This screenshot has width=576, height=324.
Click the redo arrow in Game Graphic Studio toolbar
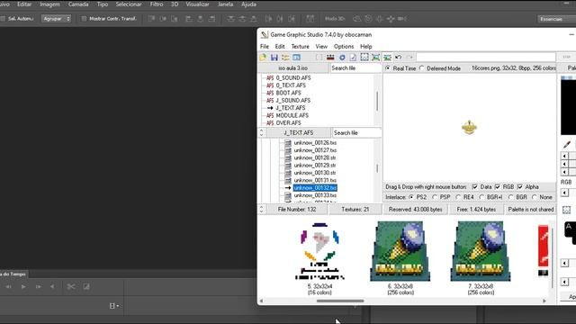coord(409,58)
